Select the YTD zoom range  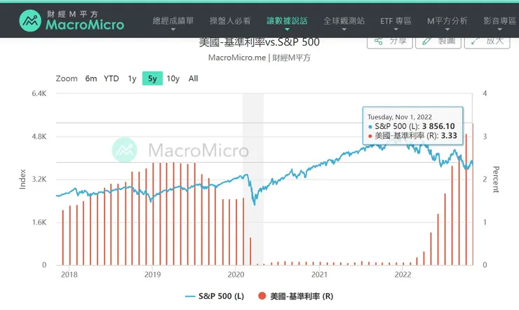(x=112, y=79)
